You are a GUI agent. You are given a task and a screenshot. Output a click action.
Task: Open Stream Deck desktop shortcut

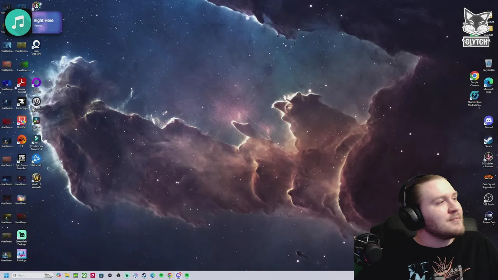pos(489,218)
